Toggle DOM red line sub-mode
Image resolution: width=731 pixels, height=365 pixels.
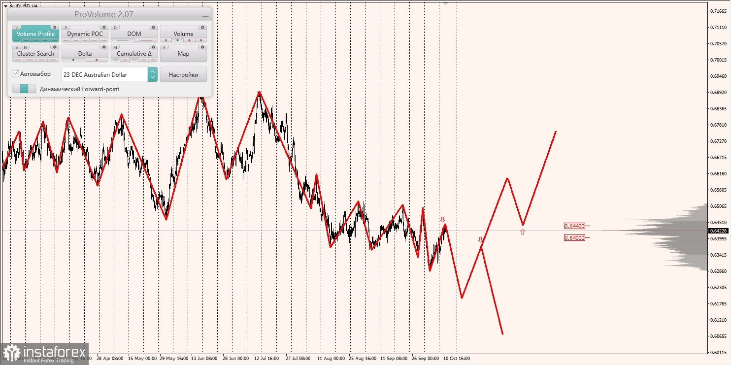pyautogui.click(x=146, y=40)
